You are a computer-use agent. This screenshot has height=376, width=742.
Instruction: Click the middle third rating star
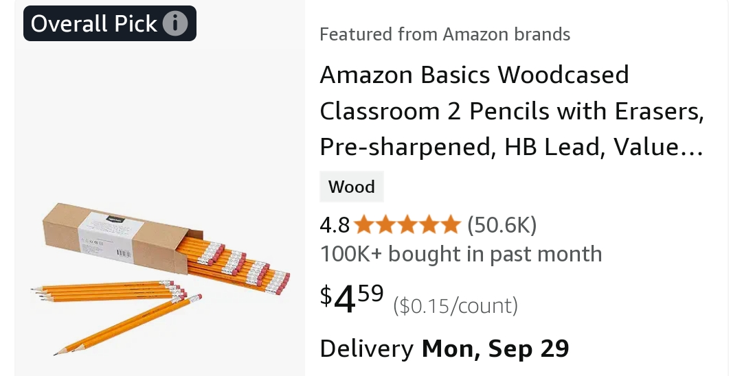point(407,224)
